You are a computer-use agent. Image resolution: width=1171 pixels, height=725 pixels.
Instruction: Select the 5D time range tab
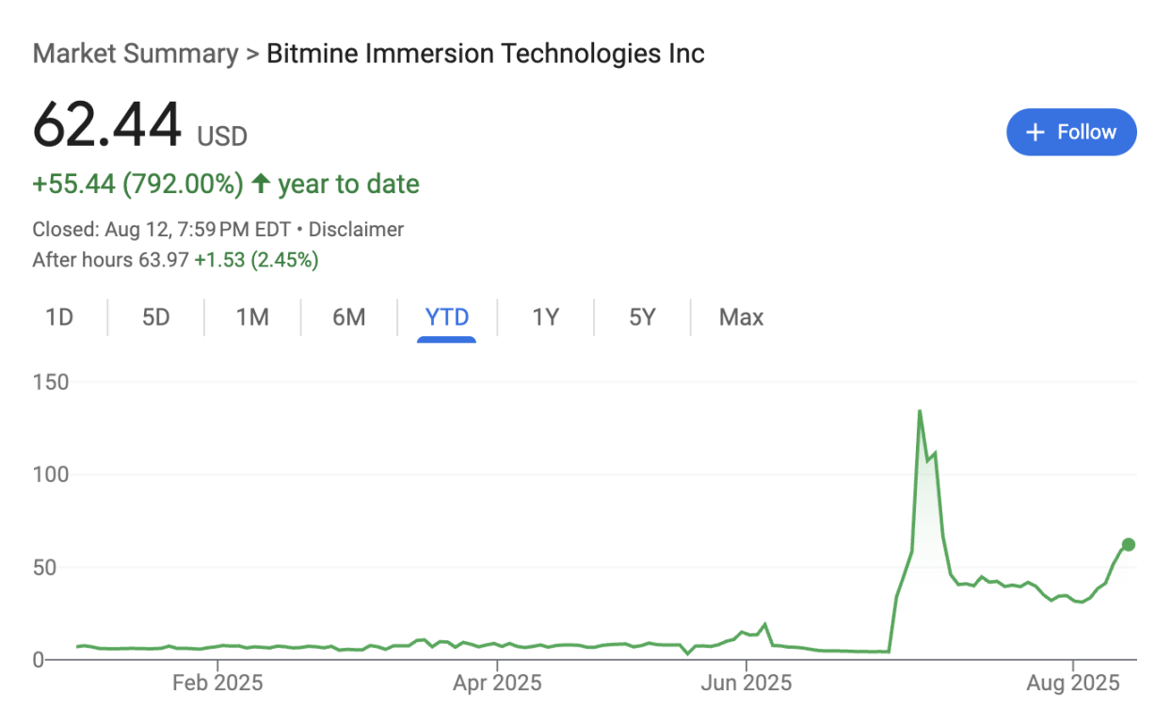pyautogui.click(x=156, y=317)
